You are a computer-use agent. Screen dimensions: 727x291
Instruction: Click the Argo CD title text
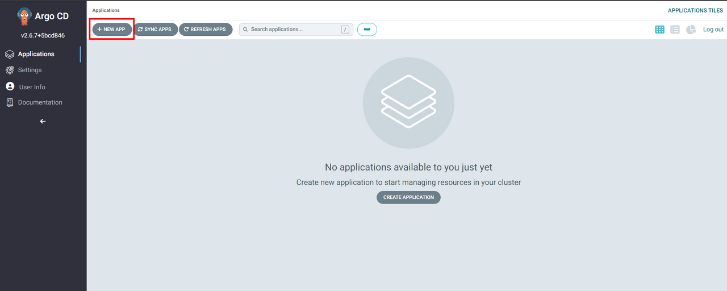(52, 16)
